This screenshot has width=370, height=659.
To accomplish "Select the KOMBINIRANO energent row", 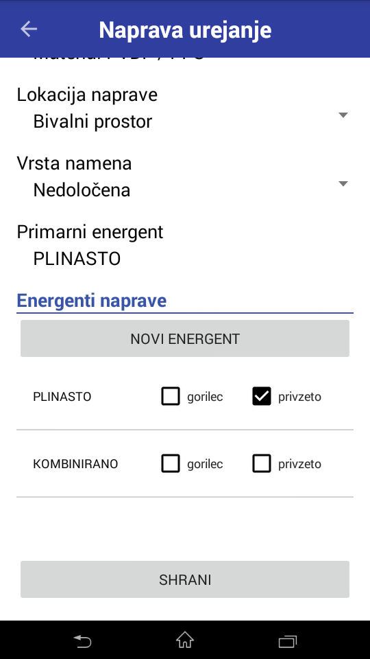I will click(185, 463).
